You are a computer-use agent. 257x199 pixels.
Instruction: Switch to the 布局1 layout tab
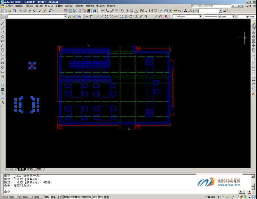coord(30,169)
